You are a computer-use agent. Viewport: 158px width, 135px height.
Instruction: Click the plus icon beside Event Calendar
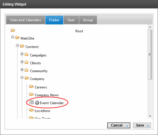tap(37, 103)
